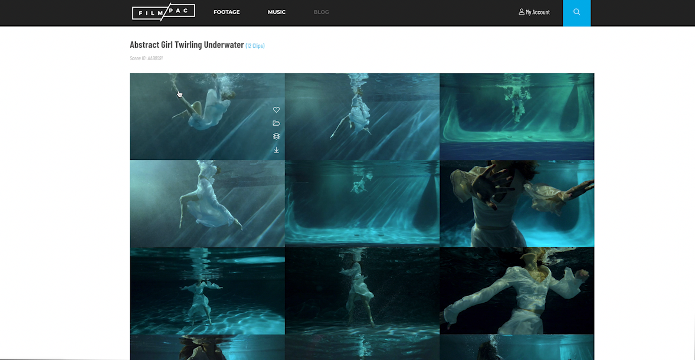Image resolution: width=695 pixels, height=360 pixels.
Task: Open the twirling girl in flowing dress clip
Action: [206, 203]
